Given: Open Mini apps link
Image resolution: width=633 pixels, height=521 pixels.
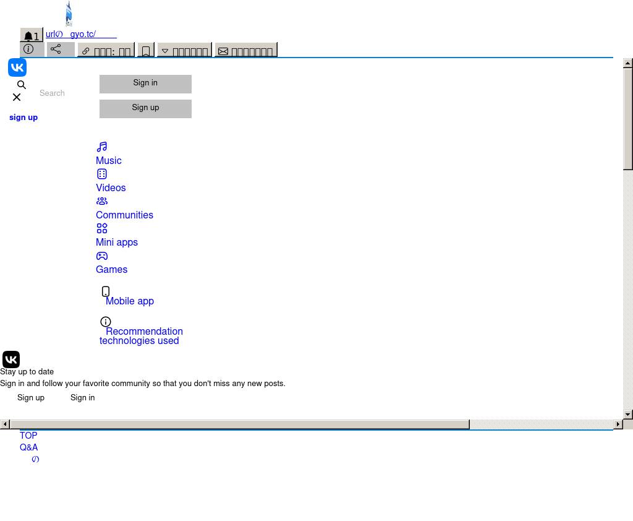Looking at the screenshot, I should (x=117, y=243).
